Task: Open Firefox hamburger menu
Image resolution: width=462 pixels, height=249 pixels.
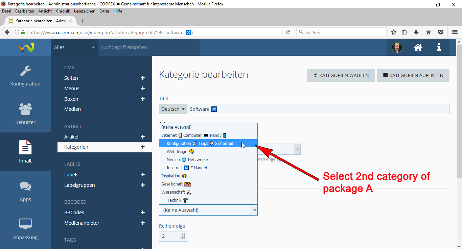Action: pos(455,32)
